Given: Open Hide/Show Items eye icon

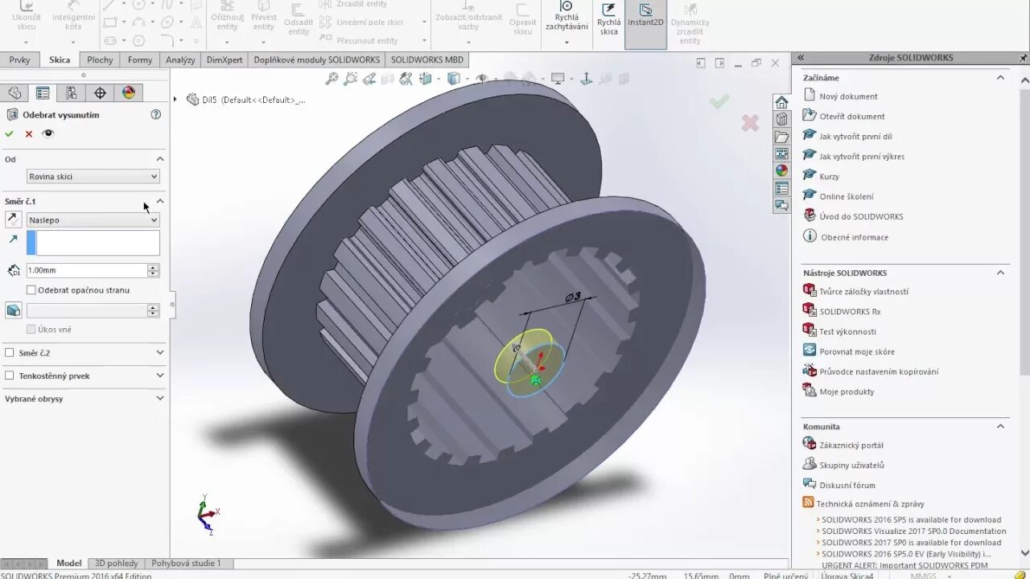Looking at the screenshot, I should pos(483,78).
